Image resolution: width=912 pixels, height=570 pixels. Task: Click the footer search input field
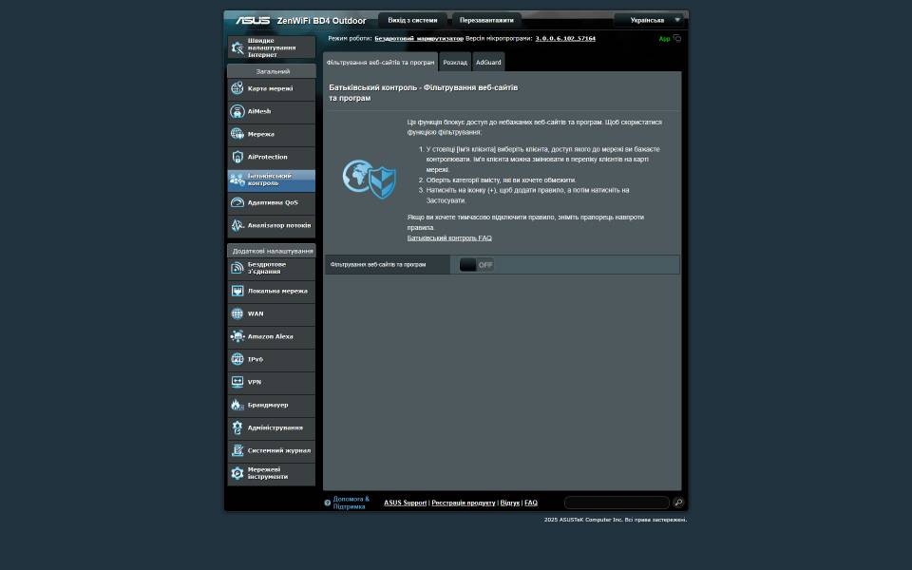click(x=617, y=503)
